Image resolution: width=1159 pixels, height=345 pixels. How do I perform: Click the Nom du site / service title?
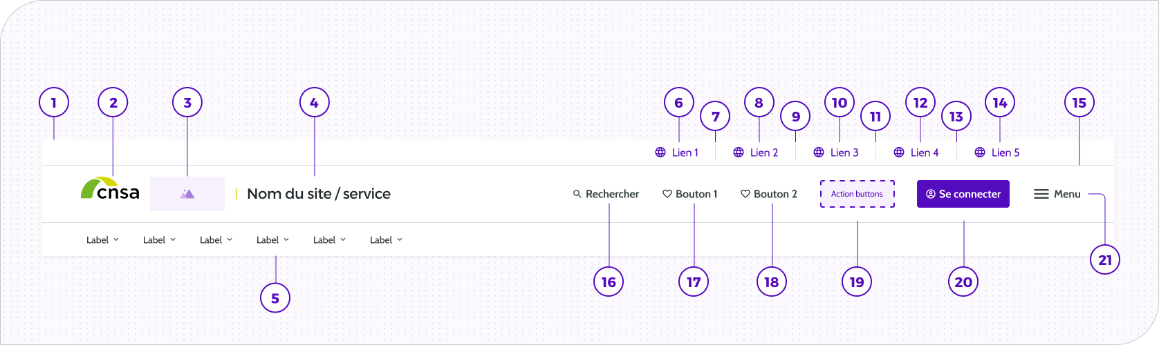[x=319, y=194]
